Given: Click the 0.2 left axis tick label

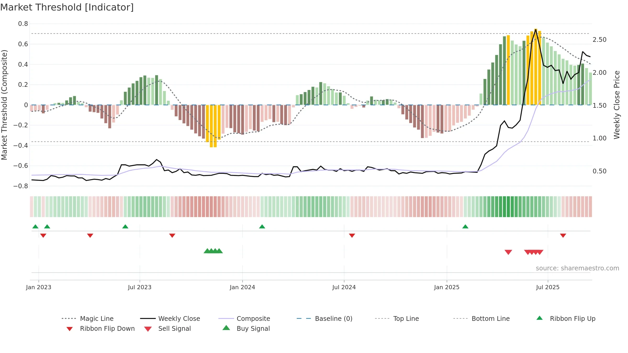Looking at the screenshot, I should click(x=23, y=85).
